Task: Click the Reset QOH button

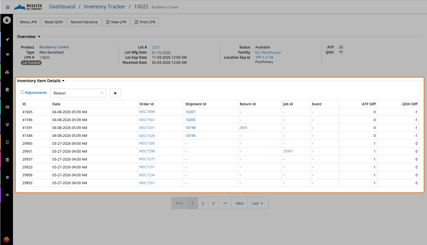Action: [x=54, y=22]
